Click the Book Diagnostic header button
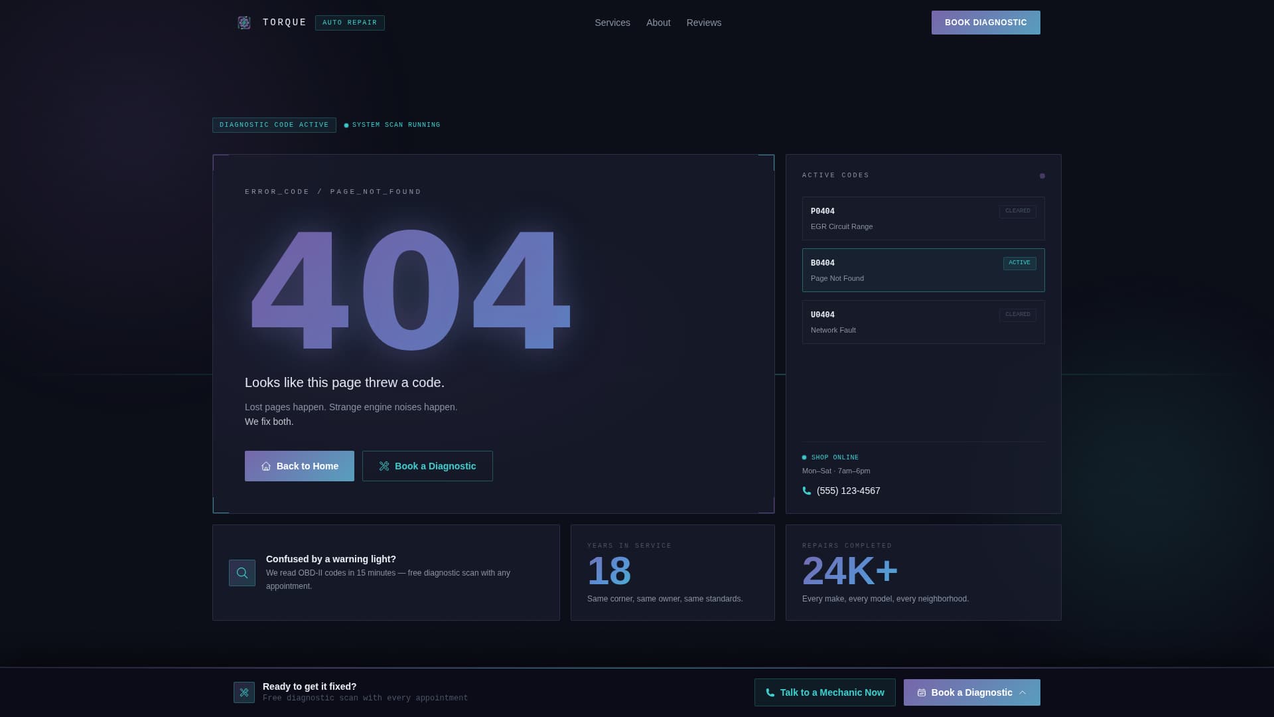This screenshot has width=1274, height=717. coord(986,23)
